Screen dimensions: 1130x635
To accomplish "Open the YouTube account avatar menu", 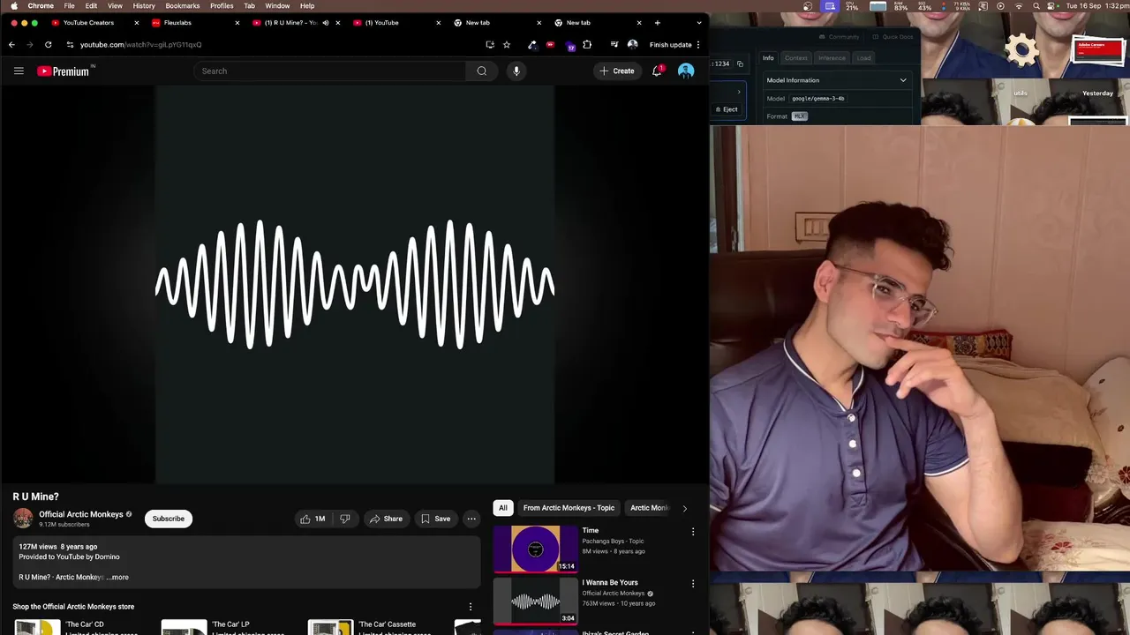I will (686, 71).
